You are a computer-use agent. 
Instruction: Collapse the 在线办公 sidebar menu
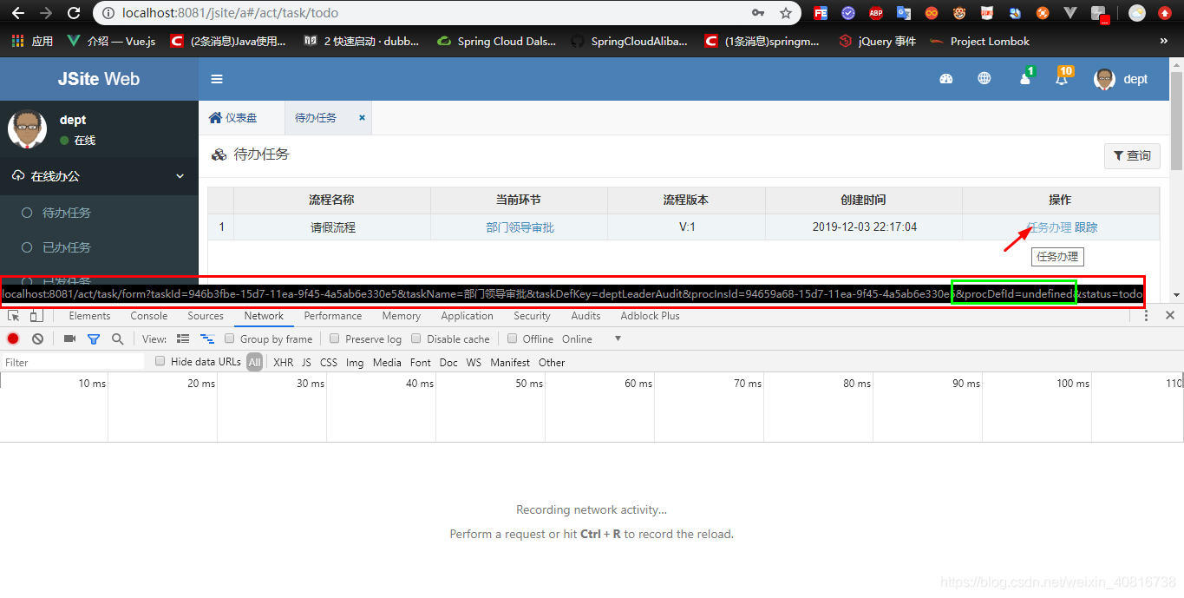[99, 176]
